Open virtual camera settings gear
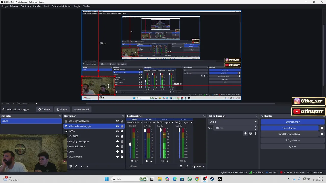 (322, 134)
